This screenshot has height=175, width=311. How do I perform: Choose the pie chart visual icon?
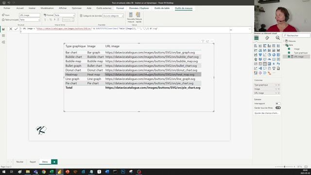pyautogui.click(x=269, y=55)
